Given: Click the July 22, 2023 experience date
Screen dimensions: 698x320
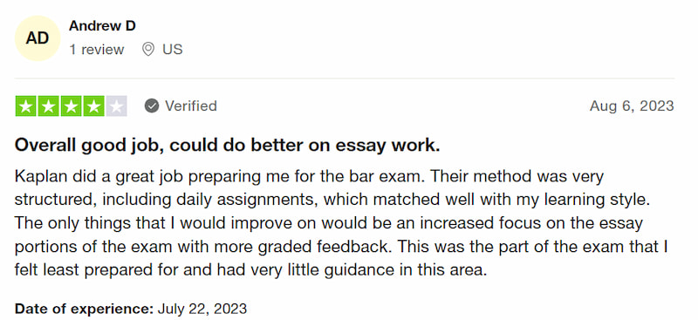Looking at the screenshot, I should [202, 309].
